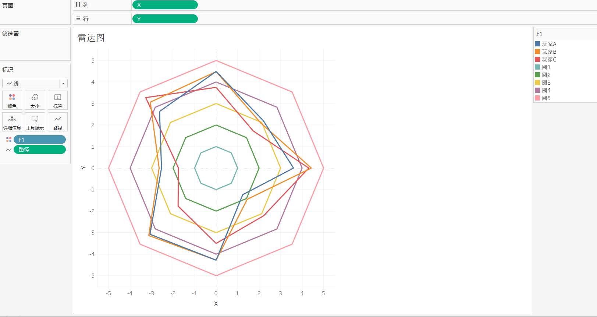Click the 雷达图 chart title
Viewport: 597px width, 317px height.
pyautogui.click(x=91, y=38)
